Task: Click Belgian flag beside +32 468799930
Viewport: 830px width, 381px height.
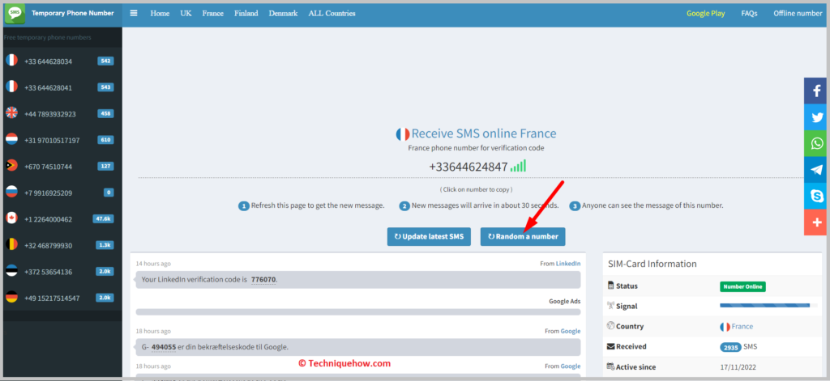Action: click(x=11, y=244)
